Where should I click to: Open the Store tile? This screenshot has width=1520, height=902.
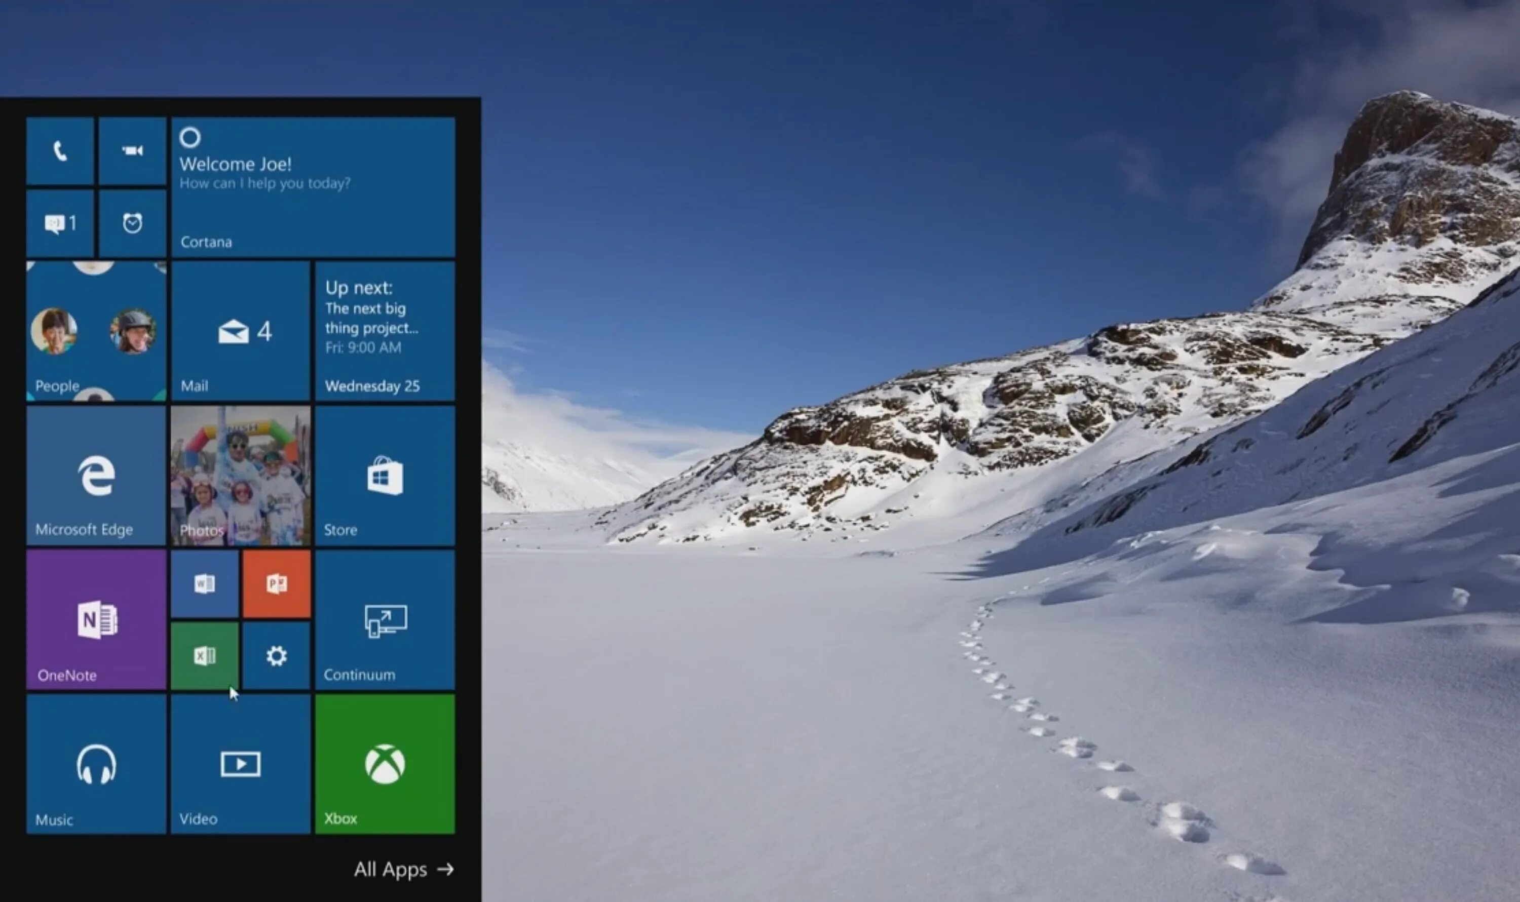(x=385, y=476)
